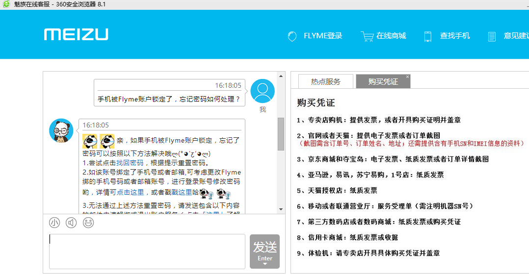Open FLYME登录 link
Image resolution: width=529 pixels, height=278 pixels.
coord(323,36)
